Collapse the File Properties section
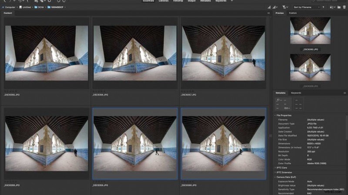 tap(275, 116)
